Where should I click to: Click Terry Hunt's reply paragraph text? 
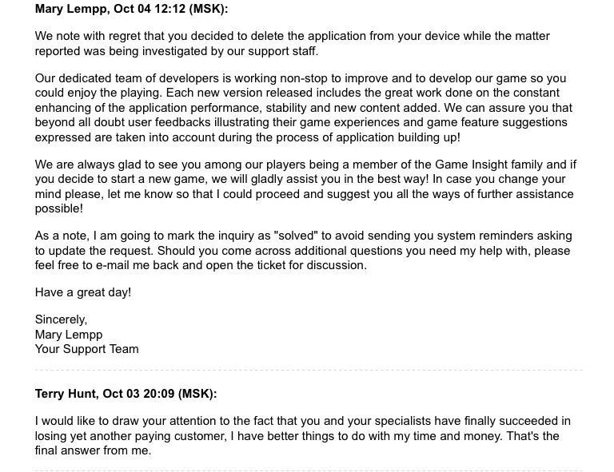coord(302,435)
